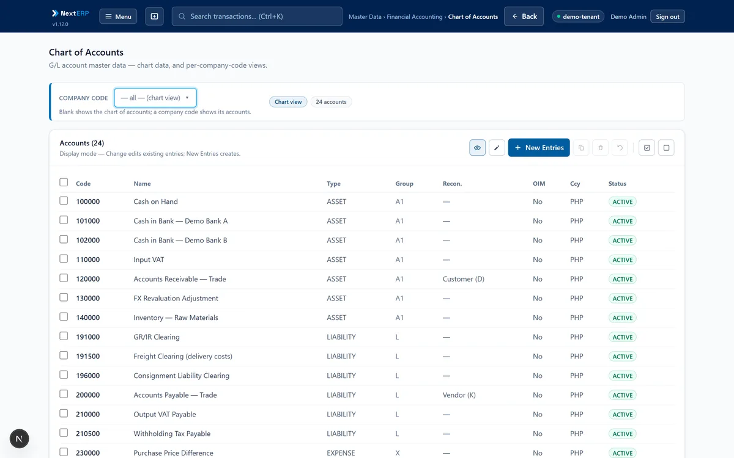Tick checkbox for account 102000

point(64,239)
